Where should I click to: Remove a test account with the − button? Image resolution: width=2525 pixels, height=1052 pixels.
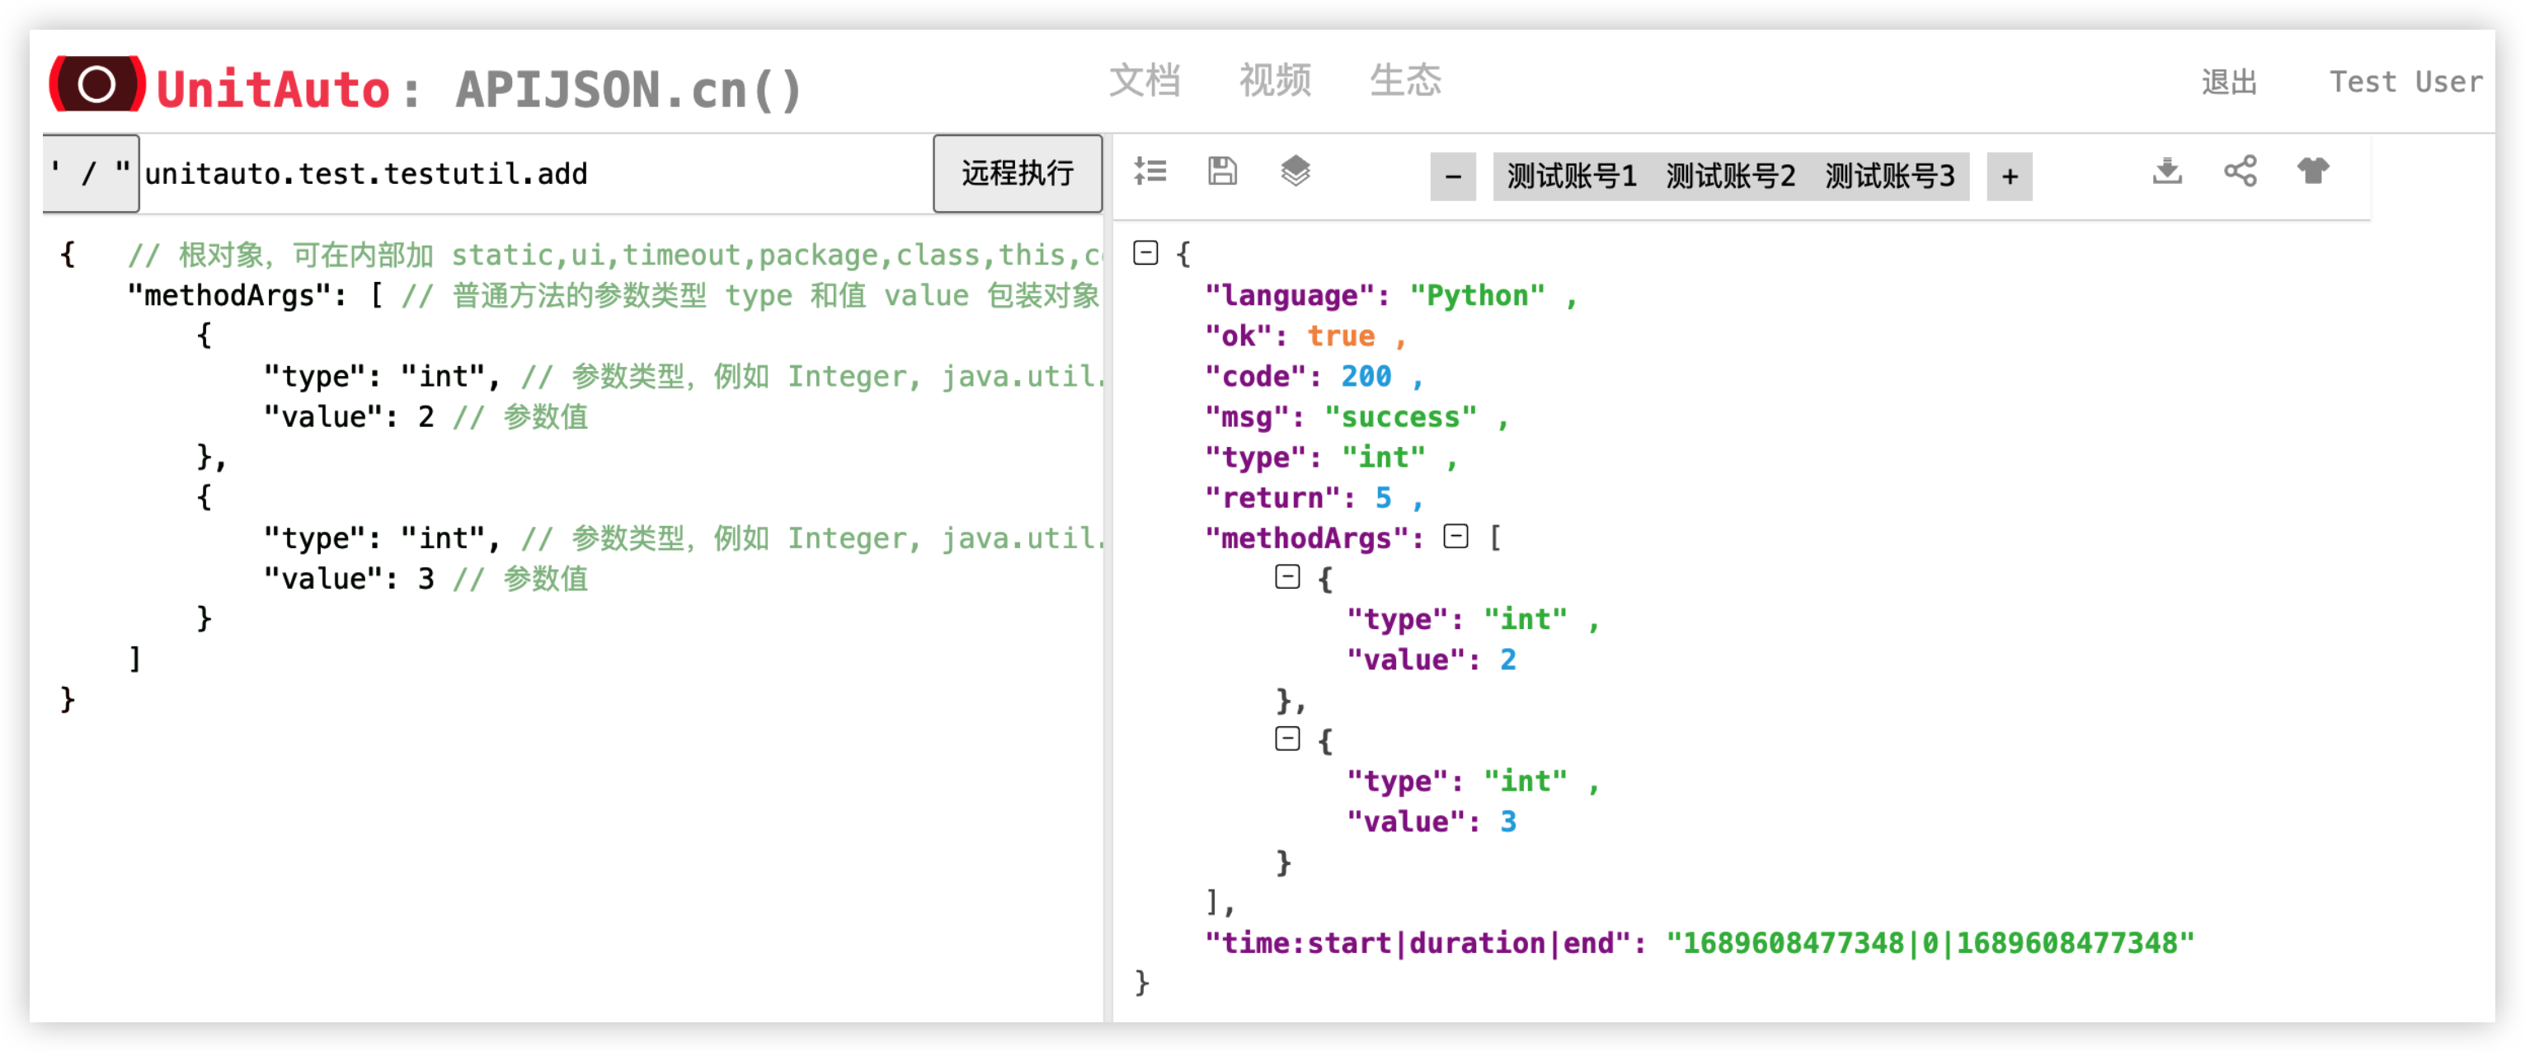click(x=1453, y=176)
